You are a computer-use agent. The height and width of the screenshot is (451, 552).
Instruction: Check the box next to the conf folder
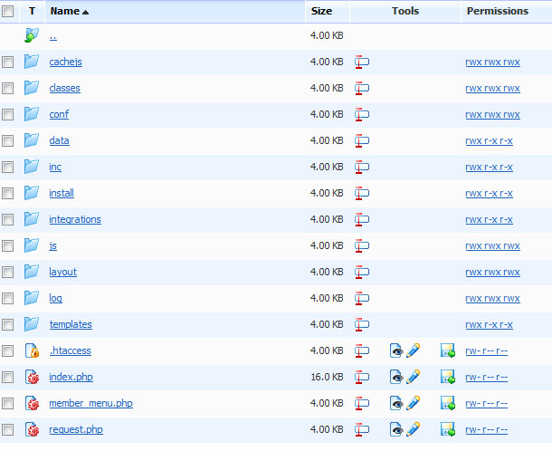tap(8, 115)
